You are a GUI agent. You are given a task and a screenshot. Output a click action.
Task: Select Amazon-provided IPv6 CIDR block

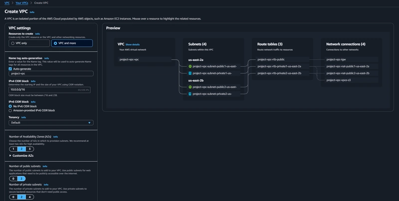click(10, 110)
